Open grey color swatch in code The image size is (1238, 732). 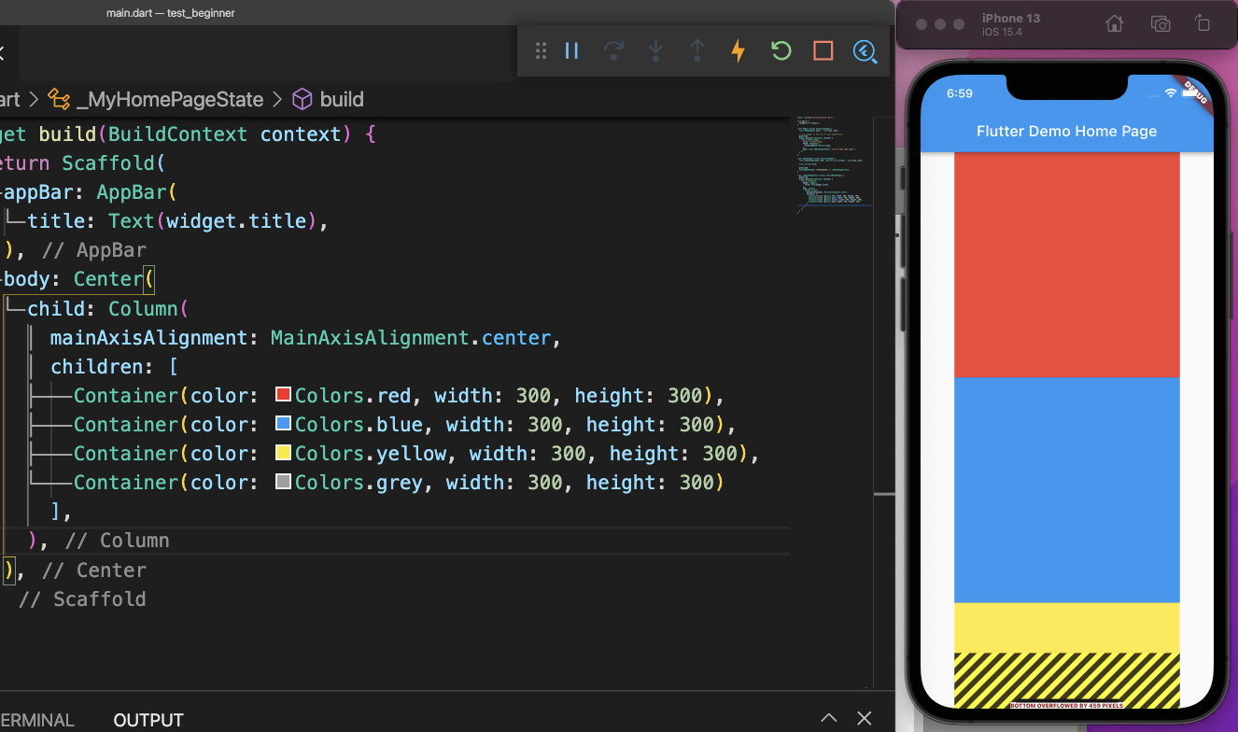pyautogui.click(x=284, y=482)
